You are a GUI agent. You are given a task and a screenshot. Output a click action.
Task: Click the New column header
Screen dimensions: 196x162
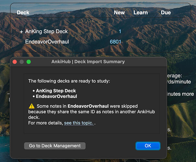tap(119, 12)
